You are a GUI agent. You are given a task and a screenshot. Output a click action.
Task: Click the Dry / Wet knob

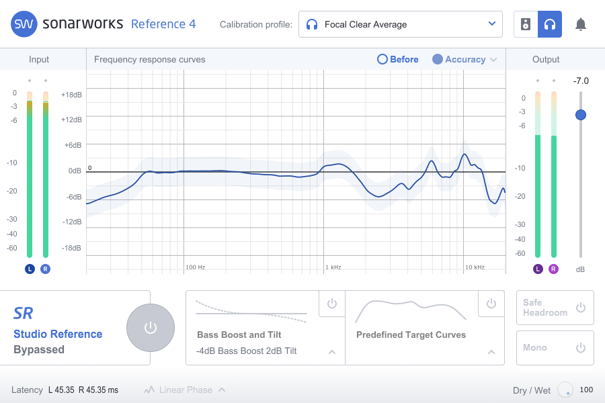tap(565, 390)
